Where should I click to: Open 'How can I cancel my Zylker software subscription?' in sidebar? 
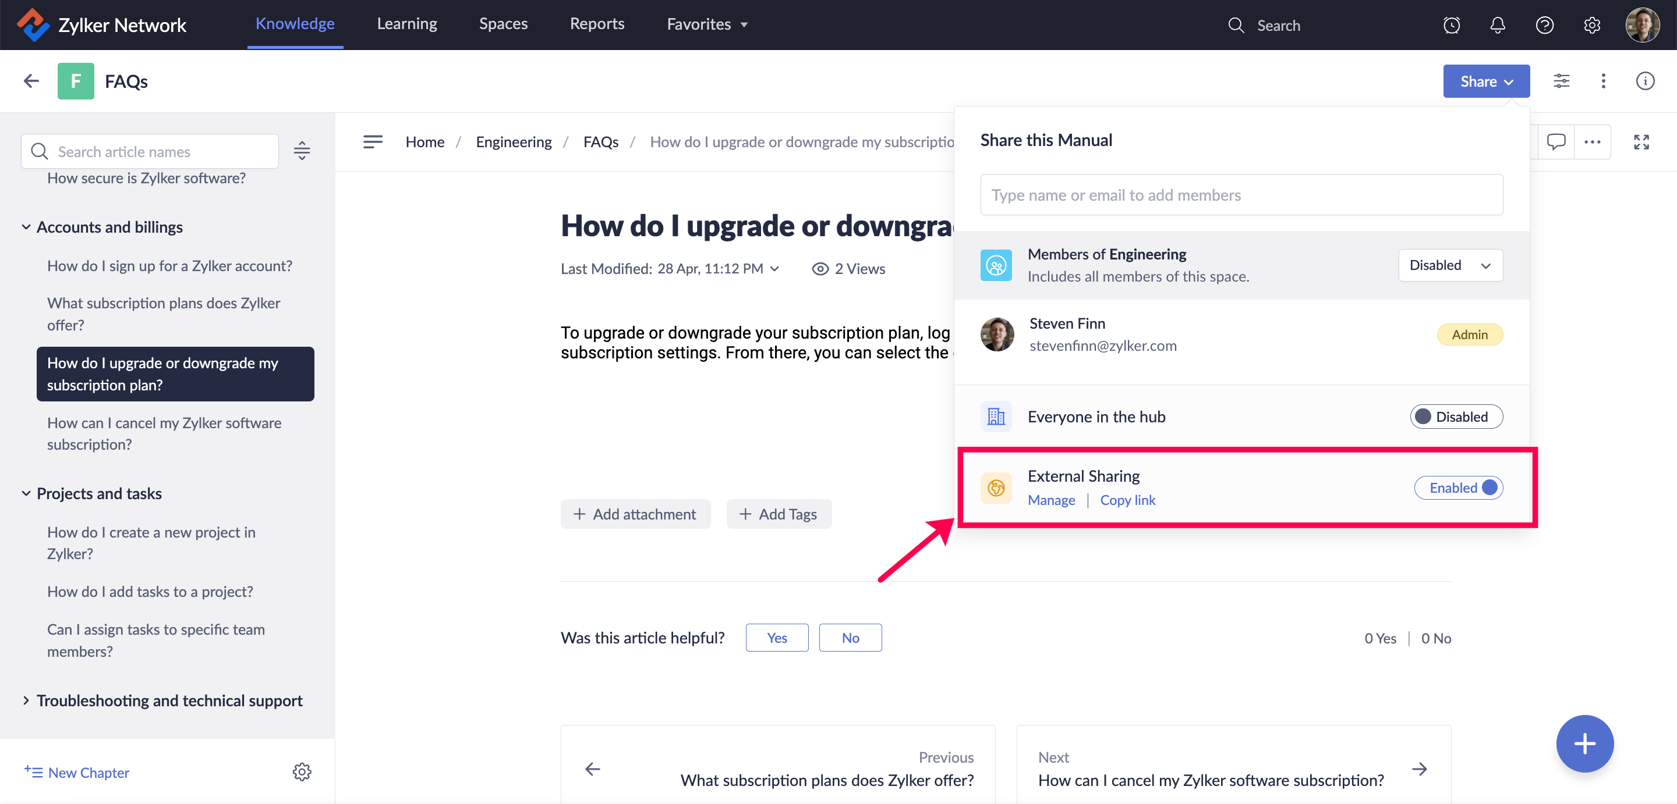coord(164,433)
